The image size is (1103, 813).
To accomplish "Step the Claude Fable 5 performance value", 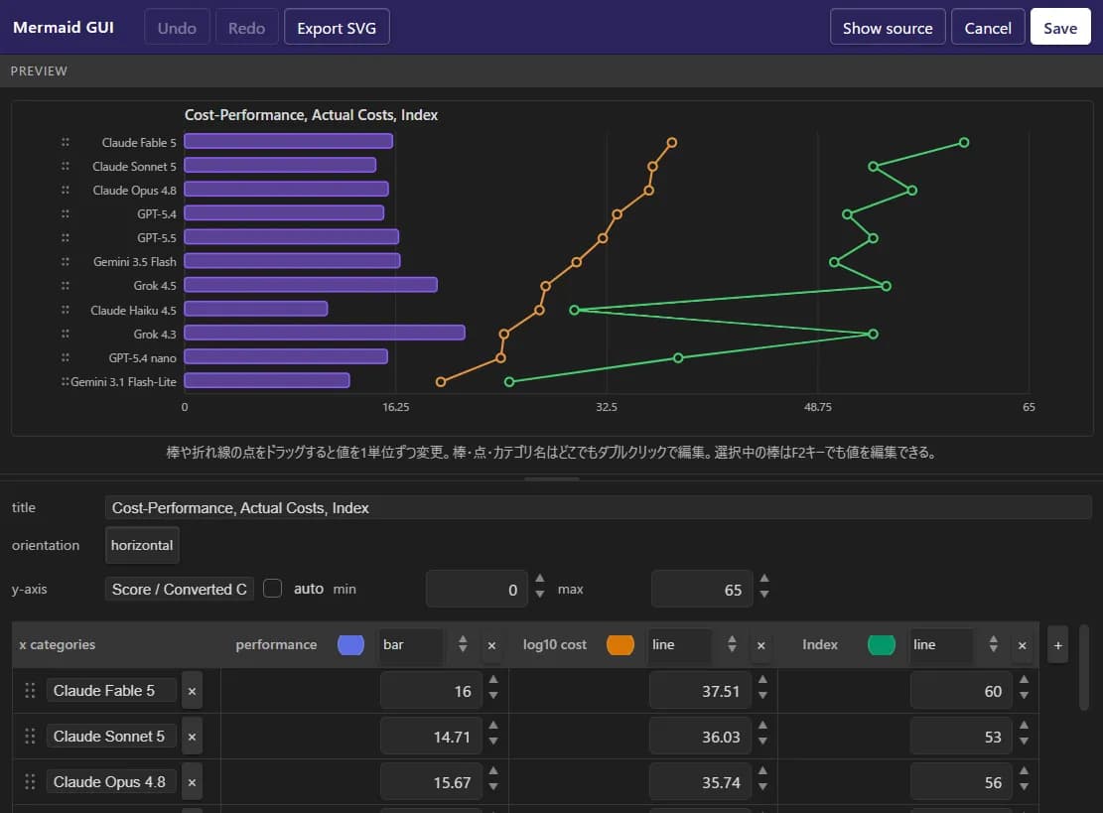I will coord(493,687).
